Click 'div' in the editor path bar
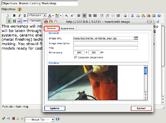This screenshot has height=123, width=166. (11, 107)
